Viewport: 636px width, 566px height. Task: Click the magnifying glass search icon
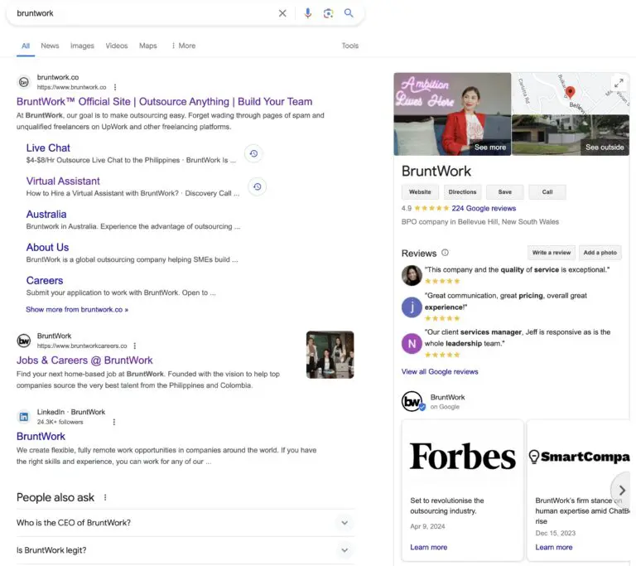click(x=349, y=13)
